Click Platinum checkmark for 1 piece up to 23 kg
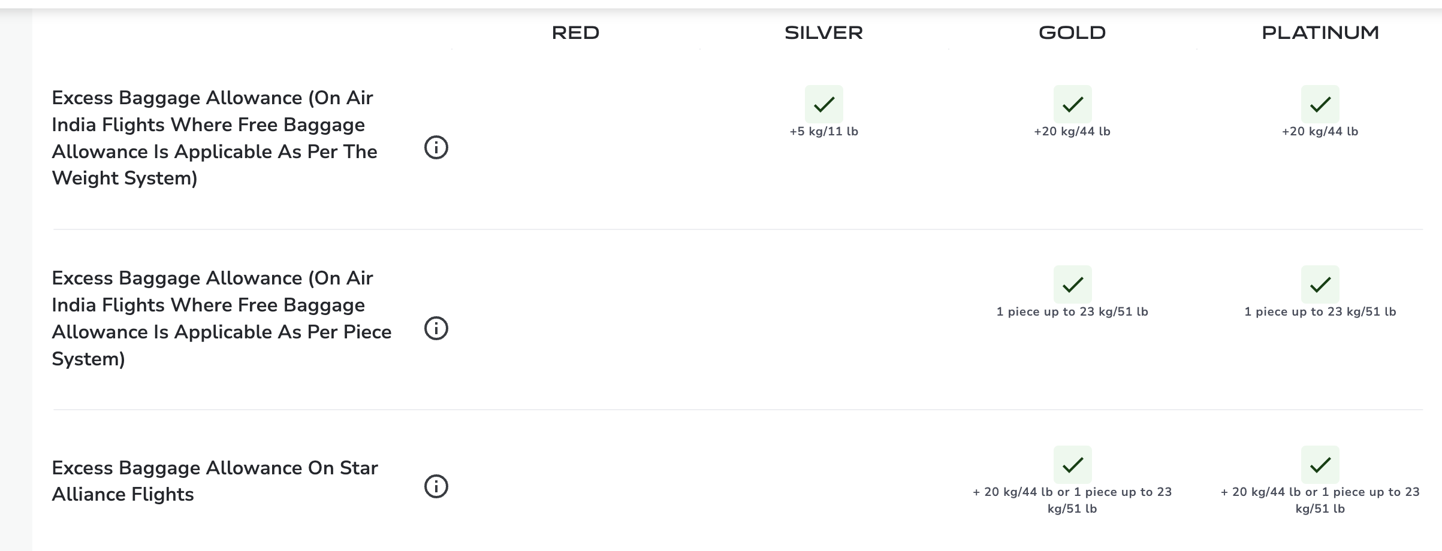This screenshot has height=551, width=1442. [1320, 284]
